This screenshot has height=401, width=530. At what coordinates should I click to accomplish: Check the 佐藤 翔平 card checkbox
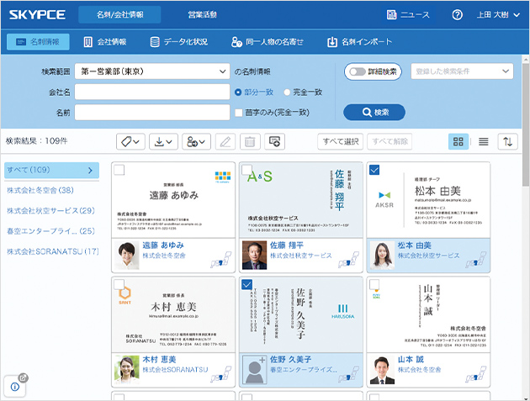(x=246, y=170)
